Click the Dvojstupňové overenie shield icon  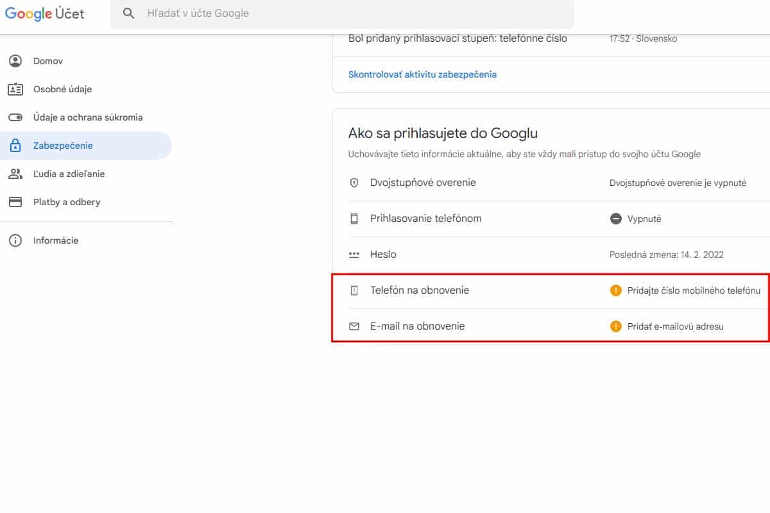pyautogui.click(x=354, y=183)
